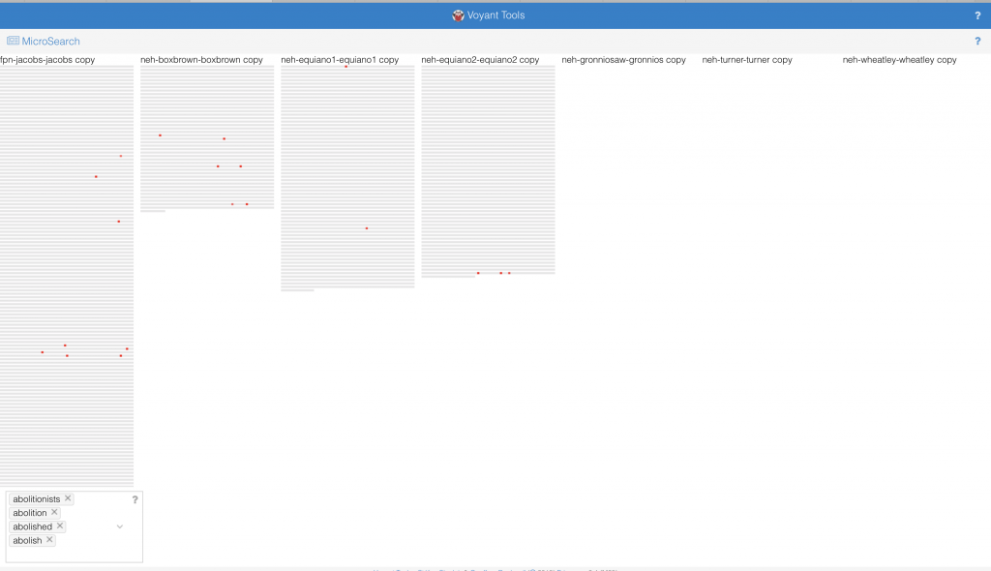The height and width of the screenshot is (571, 991).
Task: Click the MicroSearch panel title
Action: pyautogui.click(x=50, y=42)
